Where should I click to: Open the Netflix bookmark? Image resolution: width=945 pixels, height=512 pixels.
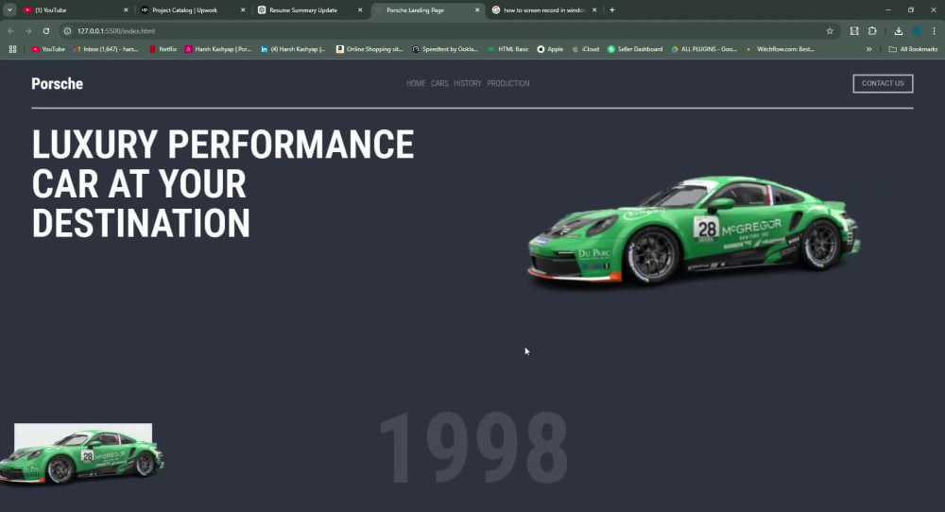163,49
